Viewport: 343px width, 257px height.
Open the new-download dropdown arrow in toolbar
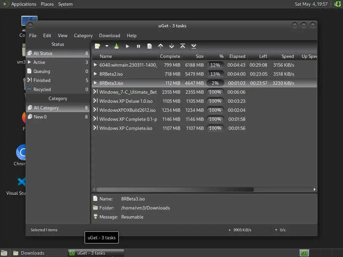click(x=107, y=46)
